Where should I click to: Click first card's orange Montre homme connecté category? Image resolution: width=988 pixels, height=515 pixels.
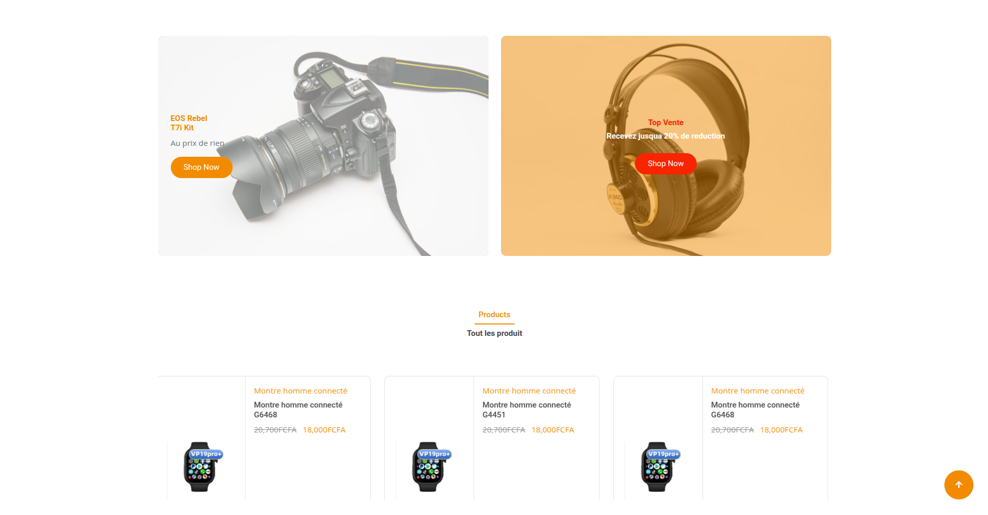301,391
